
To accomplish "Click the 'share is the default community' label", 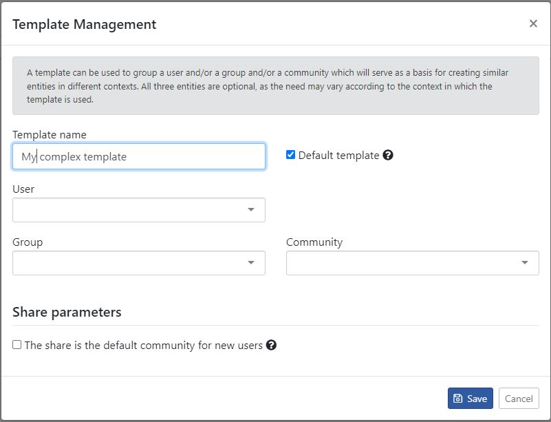I will (143, 346).
